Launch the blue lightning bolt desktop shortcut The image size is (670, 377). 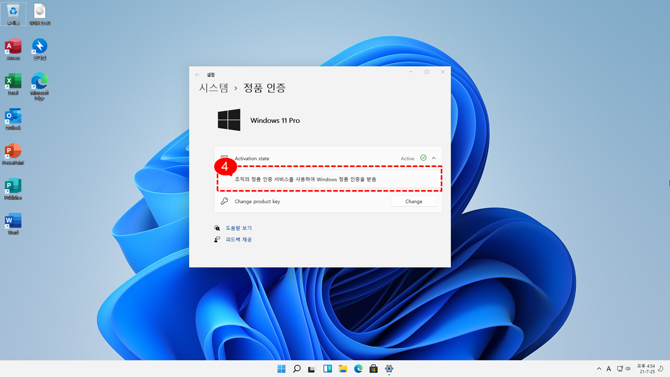click(x=40, y=49)
